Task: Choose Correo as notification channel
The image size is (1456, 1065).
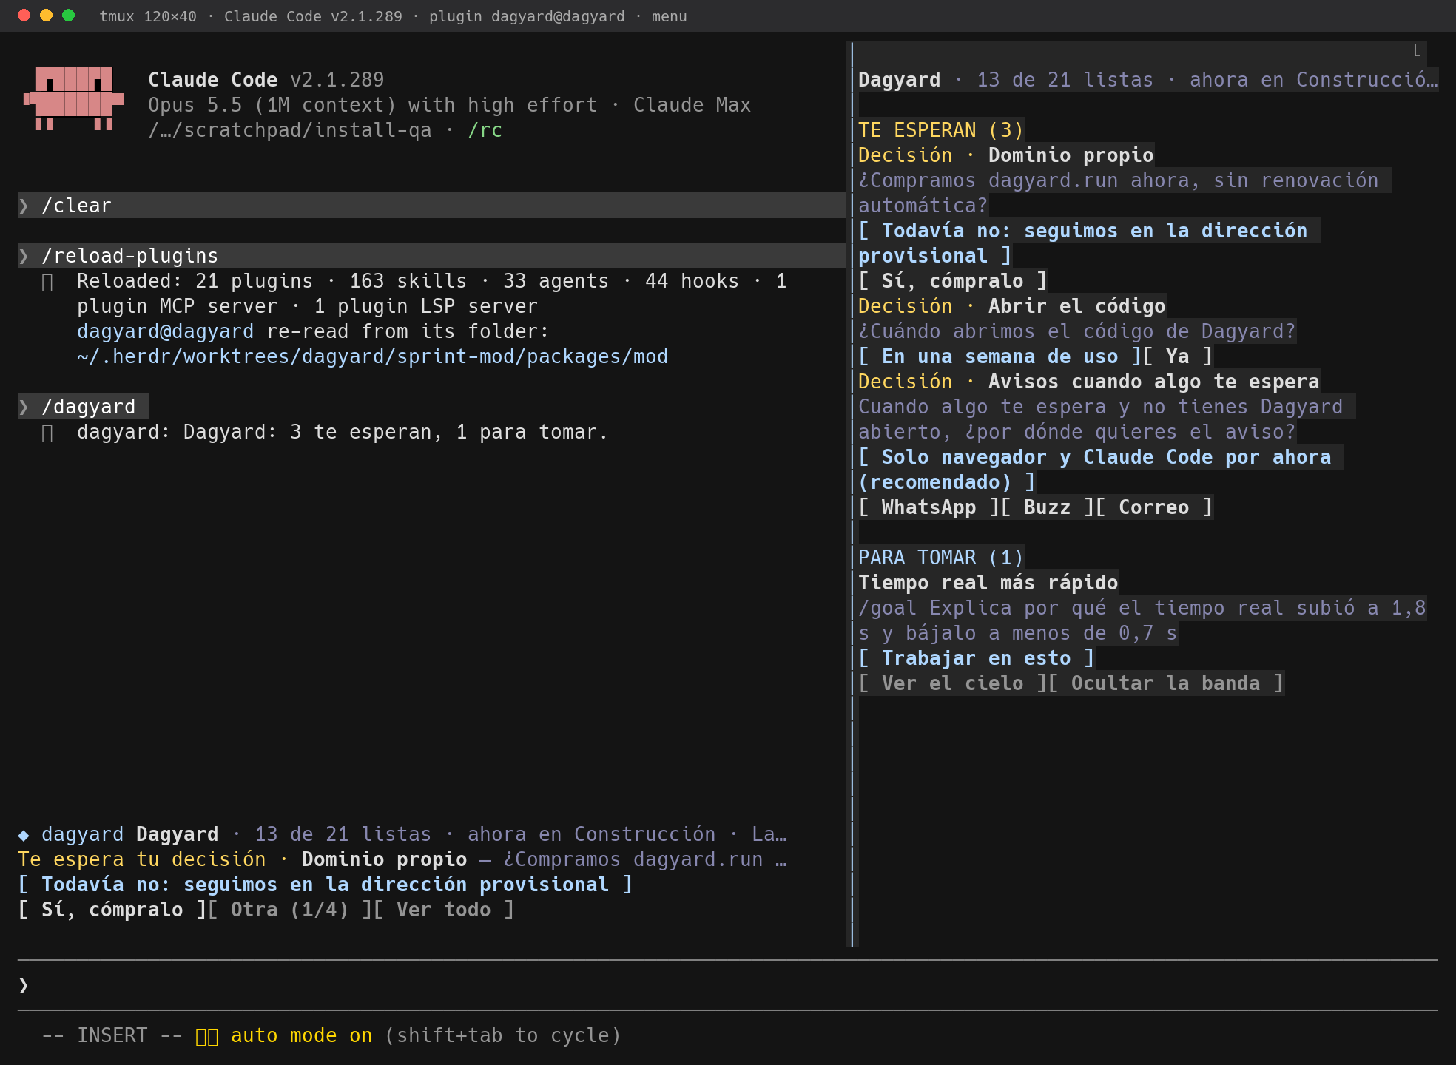Action: pyautogui.click(x=1154, y=507)
